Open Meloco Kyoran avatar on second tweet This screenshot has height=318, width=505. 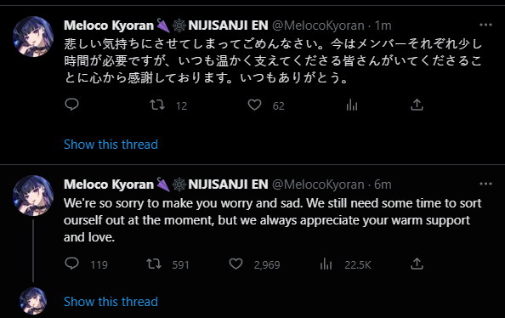click(x=33, y=196)
